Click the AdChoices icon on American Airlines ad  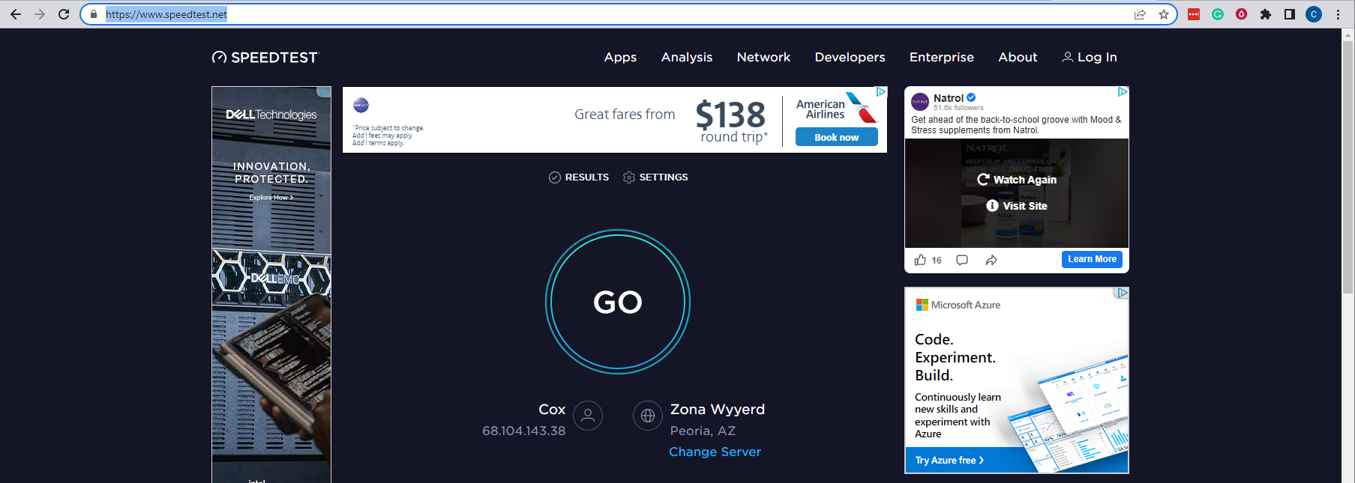pos(881,91)
